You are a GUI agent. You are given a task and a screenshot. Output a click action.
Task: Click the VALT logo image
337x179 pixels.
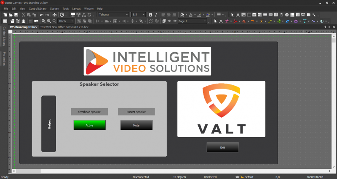pos(222,109)
